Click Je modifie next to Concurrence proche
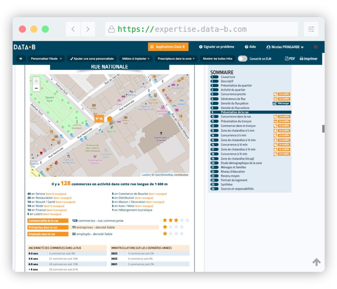 click(x=284, y=94)
